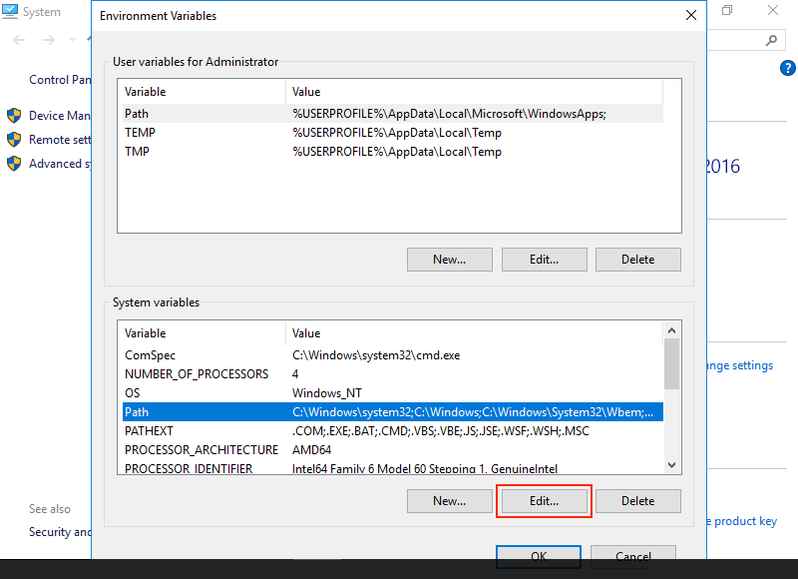Click the System window computer icon in title bar
The width and height of the screenshot is (798, 579).
pos(10,12)
